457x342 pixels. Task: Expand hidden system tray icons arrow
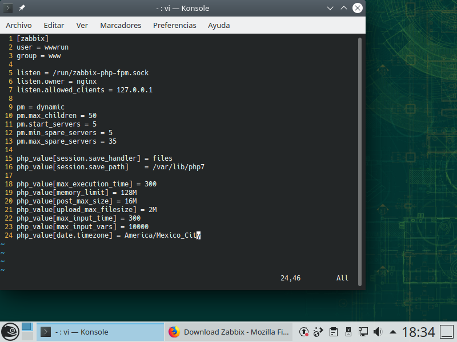coord(392,332)
